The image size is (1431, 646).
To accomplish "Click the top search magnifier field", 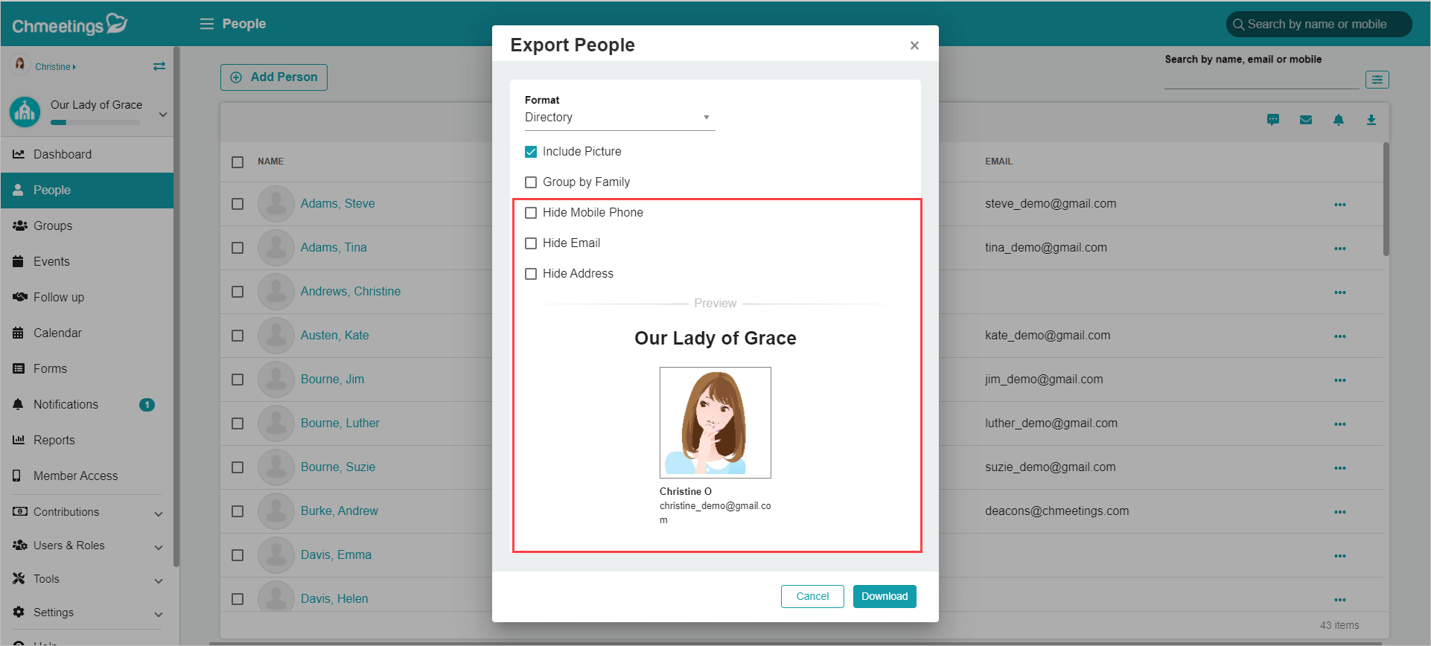I will [1319, 24].
